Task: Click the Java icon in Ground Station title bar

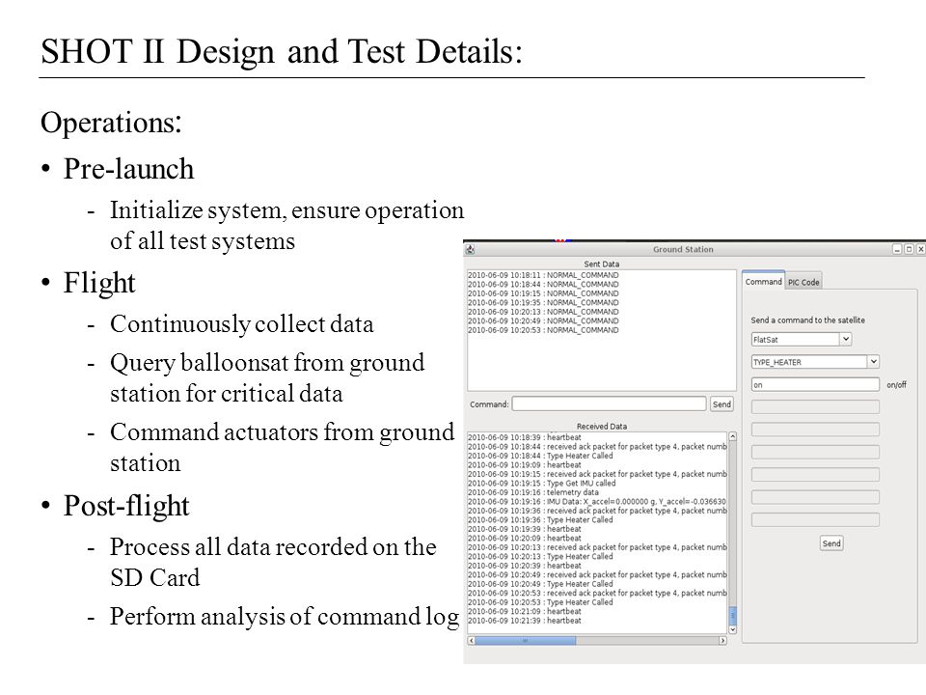Action: 471,249
